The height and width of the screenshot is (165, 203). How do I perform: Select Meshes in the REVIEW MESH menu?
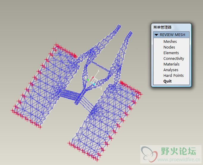pyautogui.click(x=170, y=41)
